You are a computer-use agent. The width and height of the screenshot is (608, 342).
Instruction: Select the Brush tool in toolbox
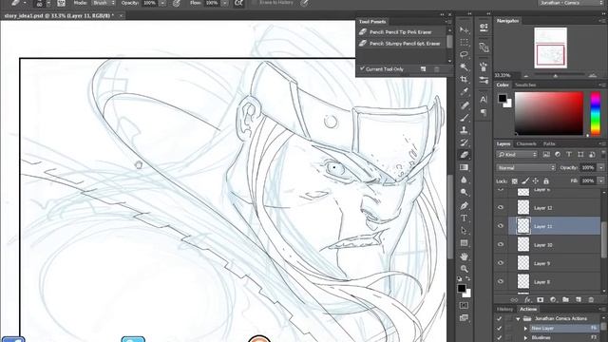(x=464, y=118)
